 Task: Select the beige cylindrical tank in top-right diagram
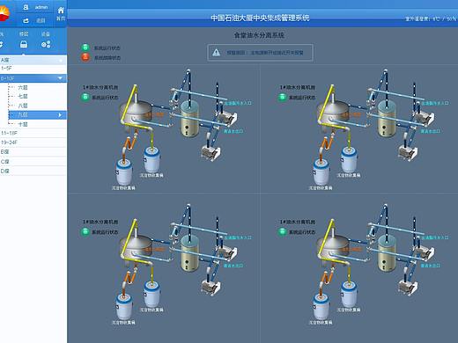387,119
